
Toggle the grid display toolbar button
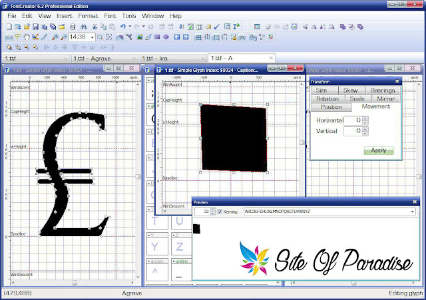[x=198, y=37]
